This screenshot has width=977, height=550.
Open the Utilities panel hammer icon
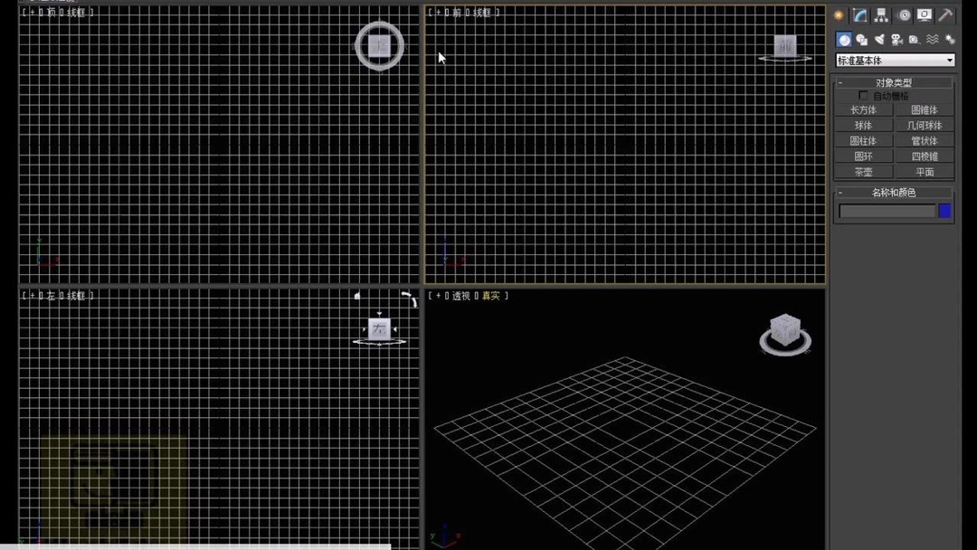(944, 14)
